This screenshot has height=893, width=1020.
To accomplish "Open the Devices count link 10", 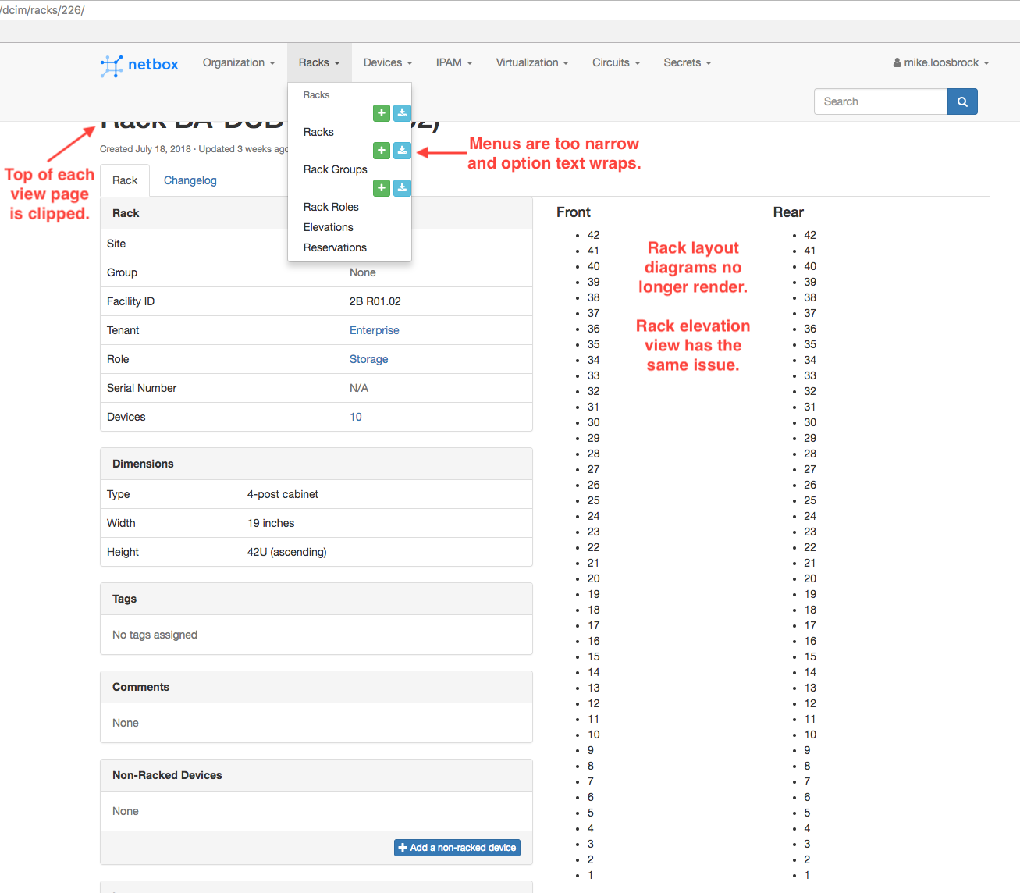I will point(356,417).
